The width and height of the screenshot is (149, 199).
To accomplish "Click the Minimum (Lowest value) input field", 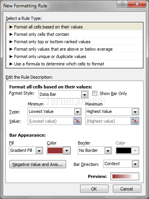I will click(x=51, y=121).
